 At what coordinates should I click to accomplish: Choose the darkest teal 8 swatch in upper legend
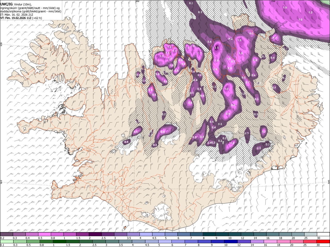pyautogui.click(x=209, y=234)
